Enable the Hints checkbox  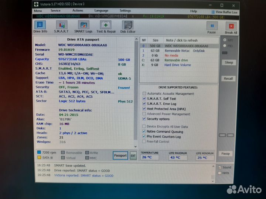[219, 173]
